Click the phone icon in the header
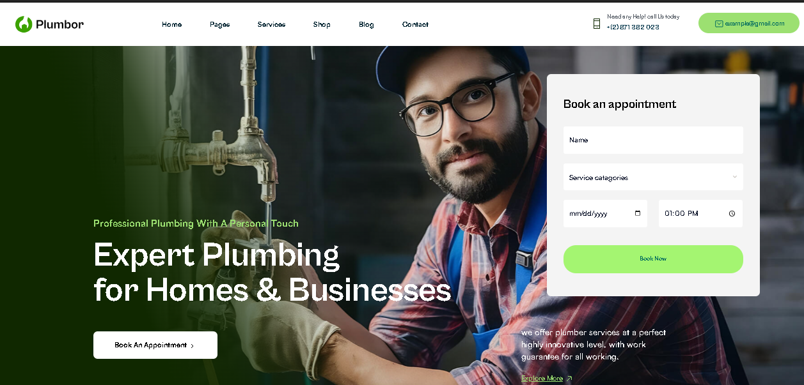The image size is (804, 385). coord(596,24)
